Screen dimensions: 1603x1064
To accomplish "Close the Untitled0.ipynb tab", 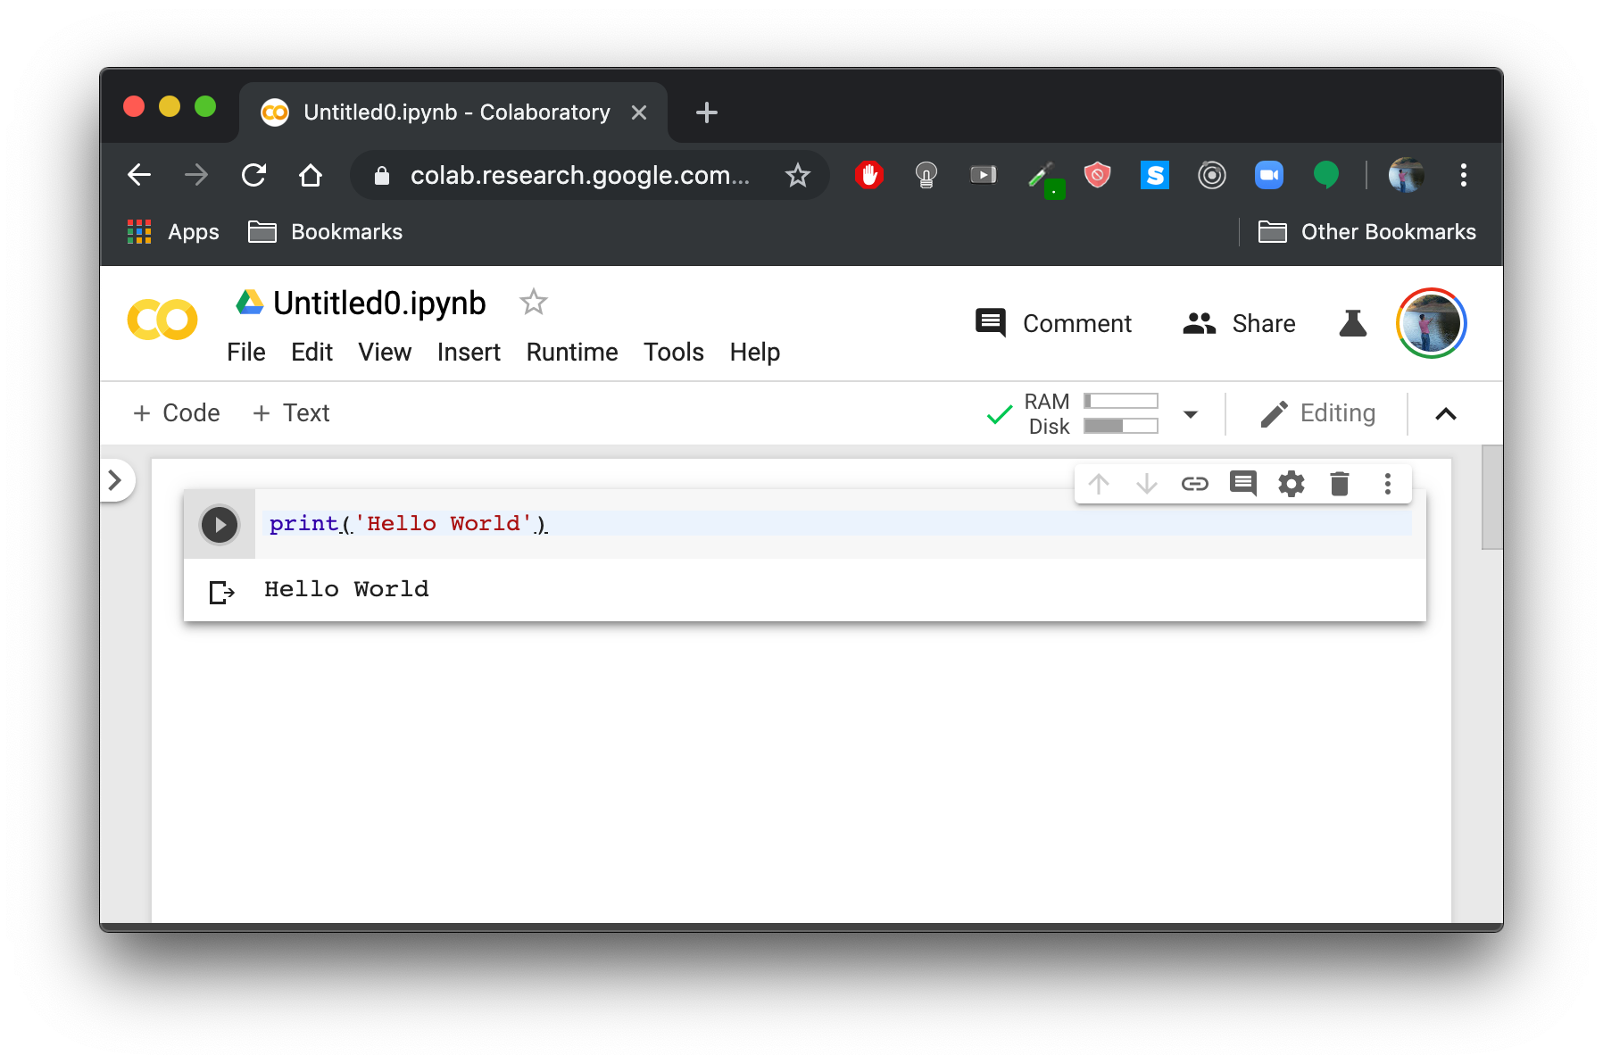I will [x=639, y=112].
